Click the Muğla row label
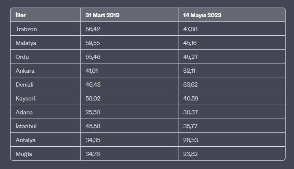The width and height of the screenshot is (294, 169). click(x=24, y=154)
